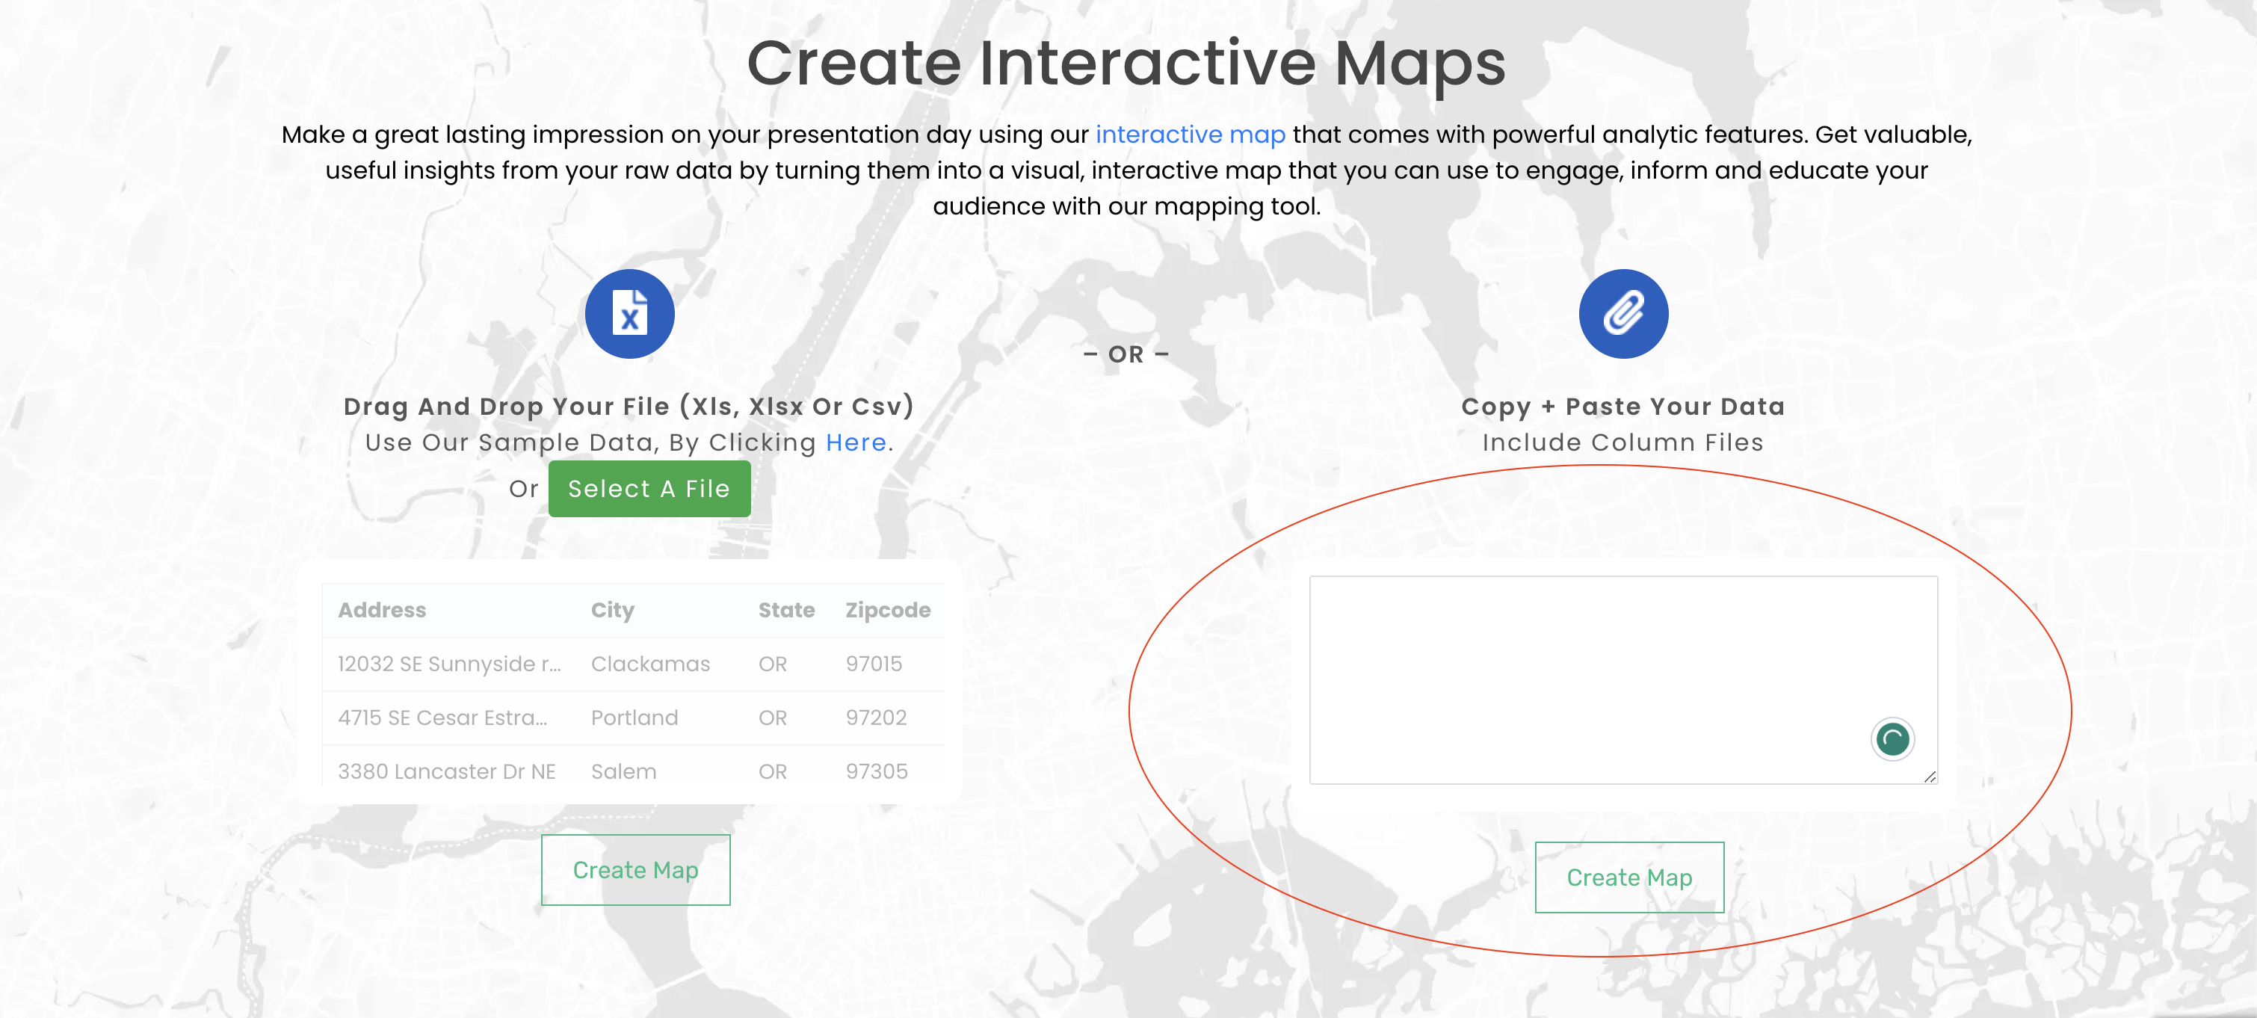Click the resize handle of the data textarea
Viewport: 2257px width, 1018px height.
click(1931, 777)
